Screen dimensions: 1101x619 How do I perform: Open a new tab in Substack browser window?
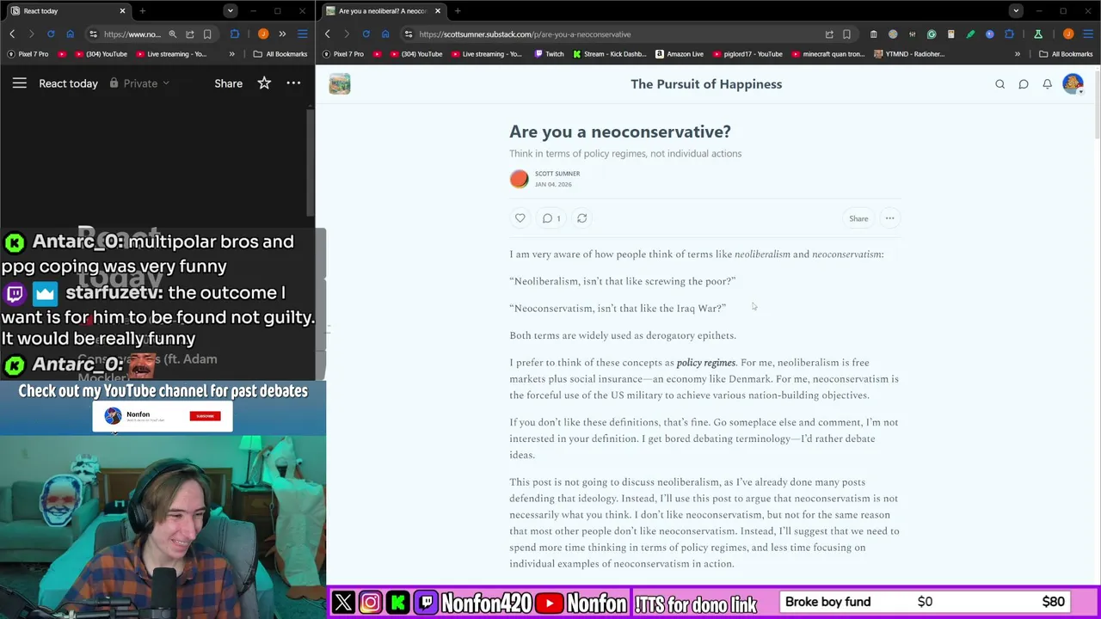pos(458,11)
